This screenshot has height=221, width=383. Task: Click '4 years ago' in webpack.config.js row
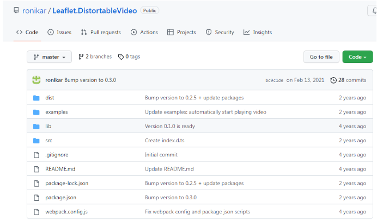[352, 212]
